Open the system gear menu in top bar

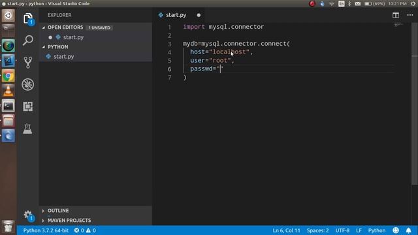pyautogui.click(x=413, y=4)
